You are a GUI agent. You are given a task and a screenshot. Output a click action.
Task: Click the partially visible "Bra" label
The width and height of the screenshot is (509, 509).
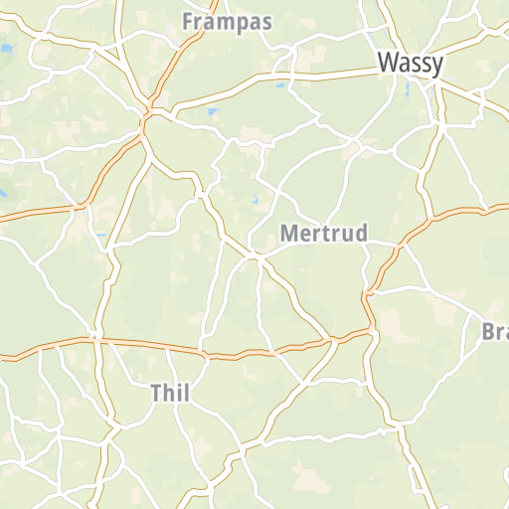[495, 332]
